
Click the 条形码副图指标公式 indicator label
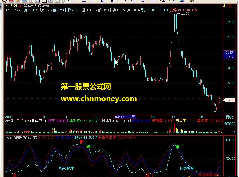coord(21,137)
